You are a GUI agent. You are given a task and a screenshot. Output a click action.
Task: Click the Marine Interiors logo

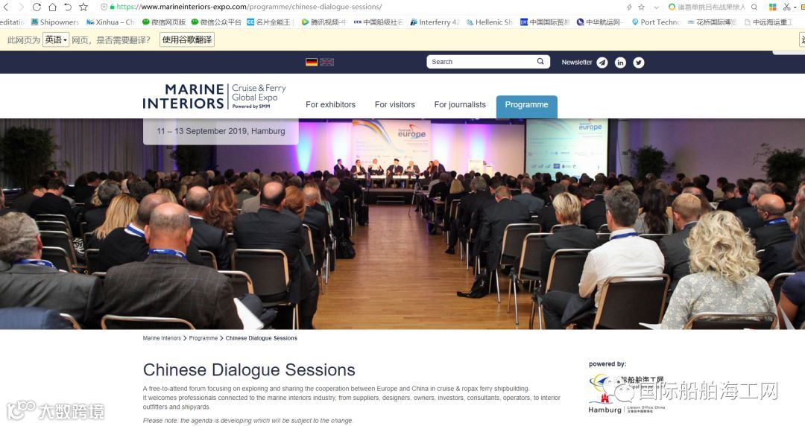pos(214,96)
